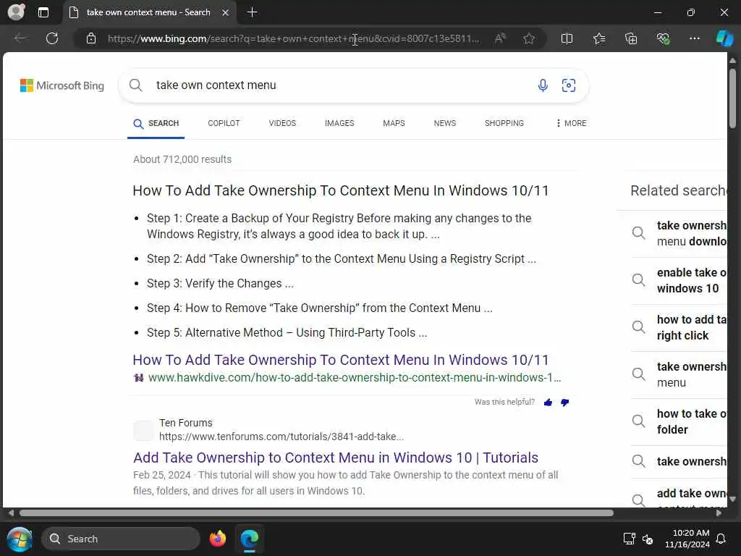
Task: Open the Edge profile avatar
Action: [x=16, y=12]
